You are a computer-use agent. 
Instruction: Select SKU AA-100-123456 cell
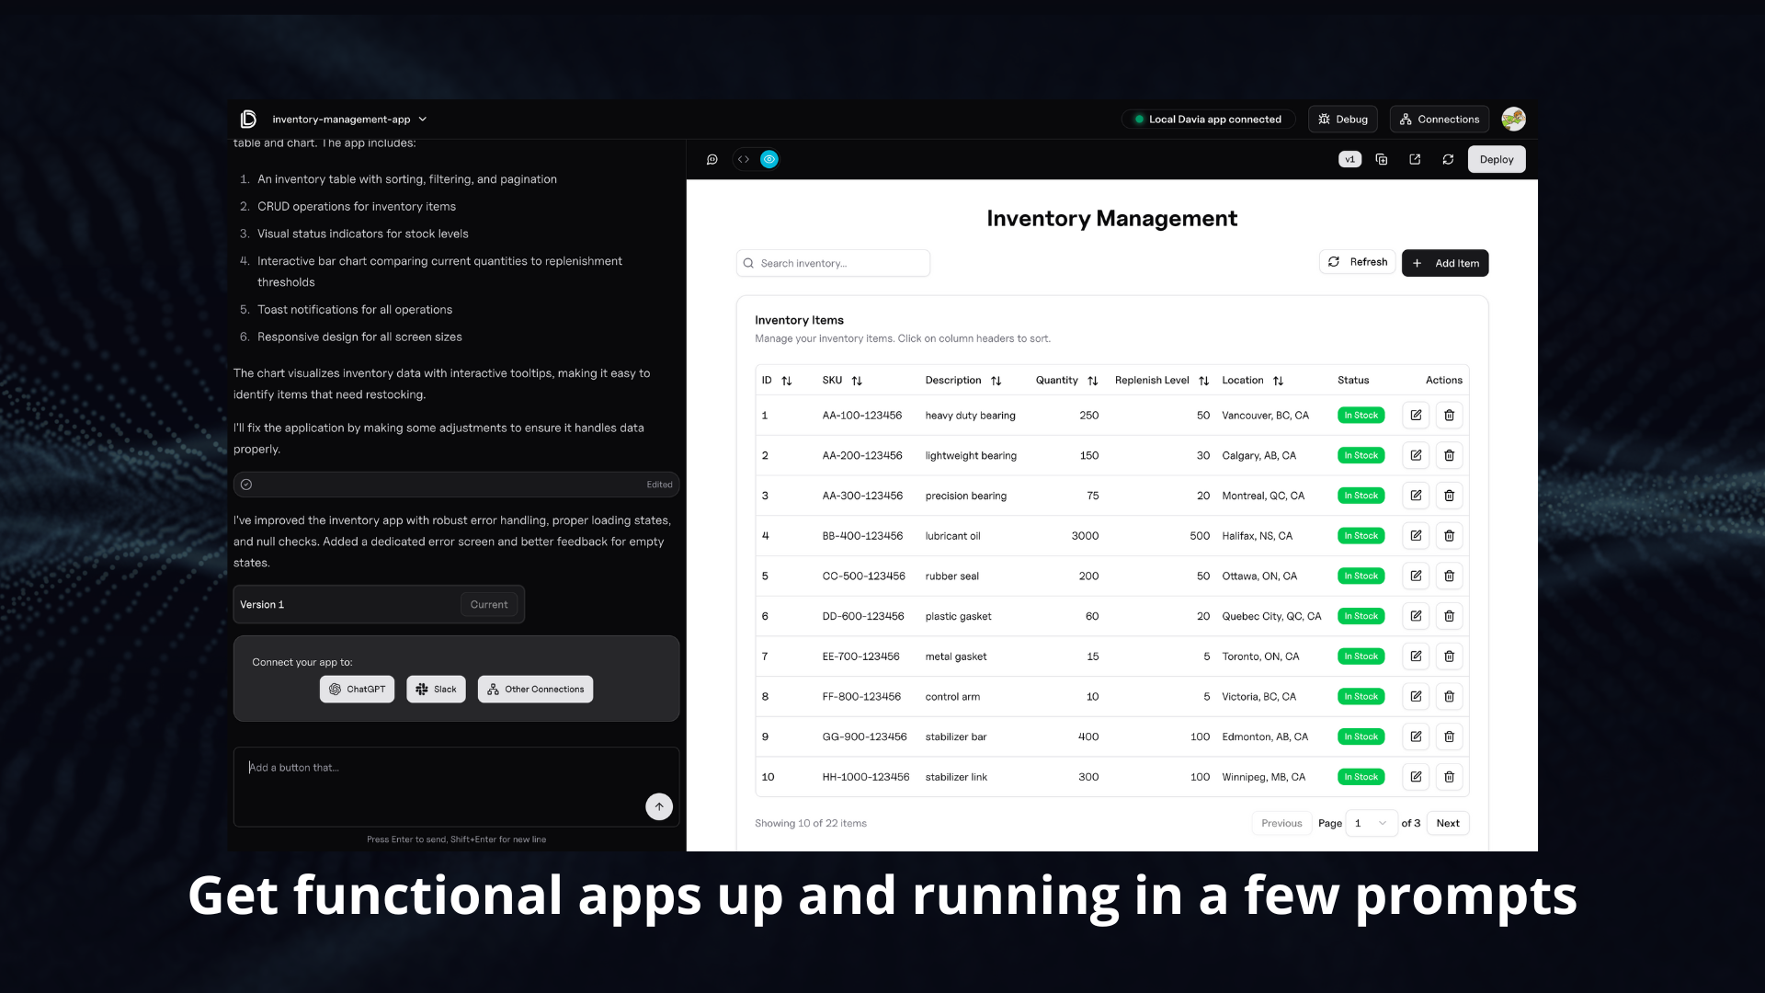click(861, 416)
